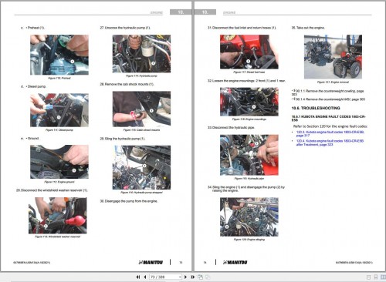Follow the Remove the counterweight cowling reference
Image resolution: width=386 pixels, height=282 pixels.
327,92
